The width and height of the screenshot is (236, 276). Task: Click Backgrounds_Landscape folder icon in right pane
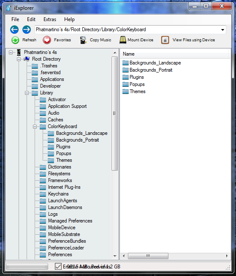tap(125, 63)
